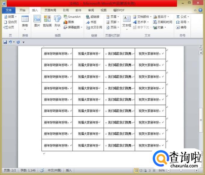Click last-row cell 祝贺大家新年好
The width and height of the screenshot is (205, 175).
point(150,145)
